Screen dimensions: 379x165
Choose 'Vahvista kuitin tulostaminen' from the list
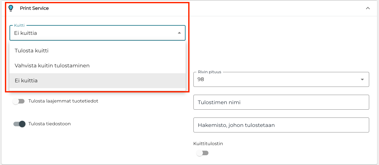(x=52, y=65)
